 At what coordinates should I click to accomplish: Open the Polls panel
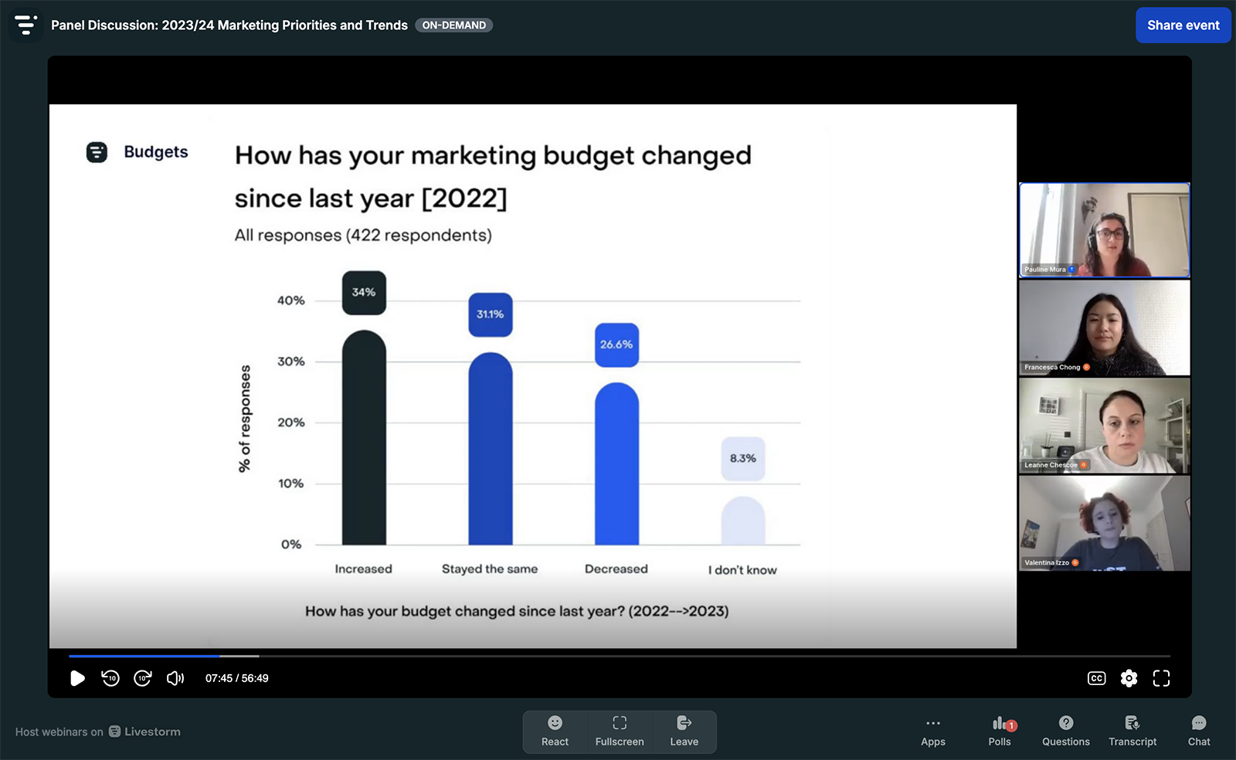(1000, 731)
